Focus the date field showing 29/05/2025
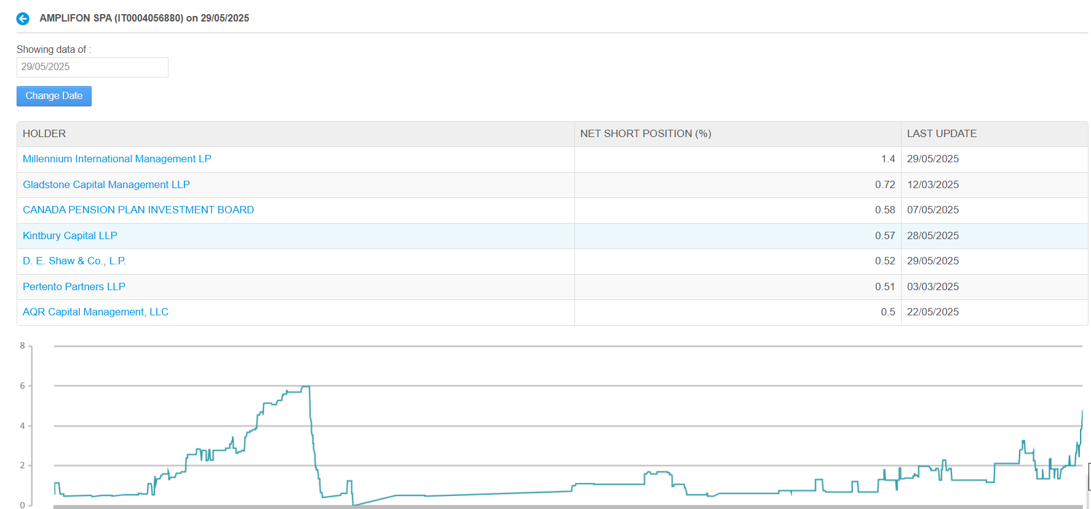Viewport: 1091px width, 509px height. pos(92,67)
